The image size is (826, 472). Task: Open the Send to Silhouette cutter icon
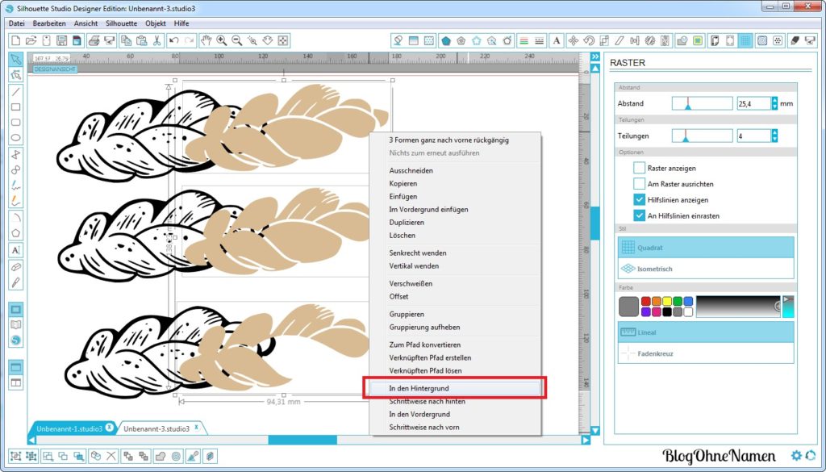pos(811,40)
